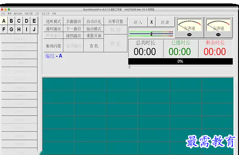Maximize window using green button

(9, 9)
